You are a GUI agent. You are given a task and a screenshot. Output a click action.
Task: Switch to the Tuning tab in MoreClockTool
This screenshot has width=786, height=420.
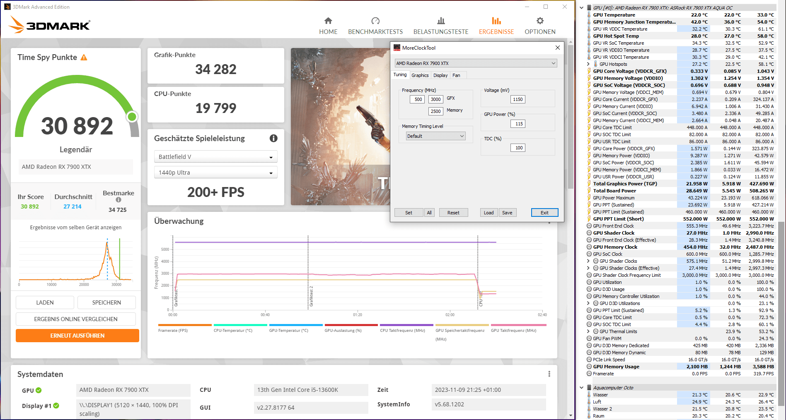tap(400, 75)
